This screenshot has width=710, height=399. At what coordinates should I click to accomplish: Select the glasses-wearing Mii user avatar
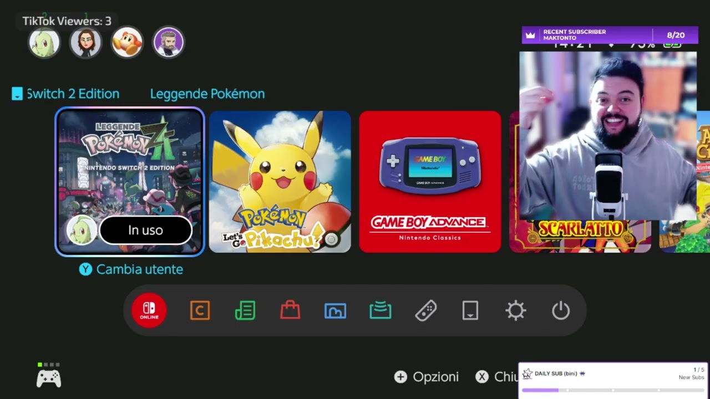85,42
